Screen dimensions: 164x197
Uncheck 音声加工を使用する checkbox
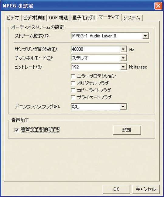17,130
